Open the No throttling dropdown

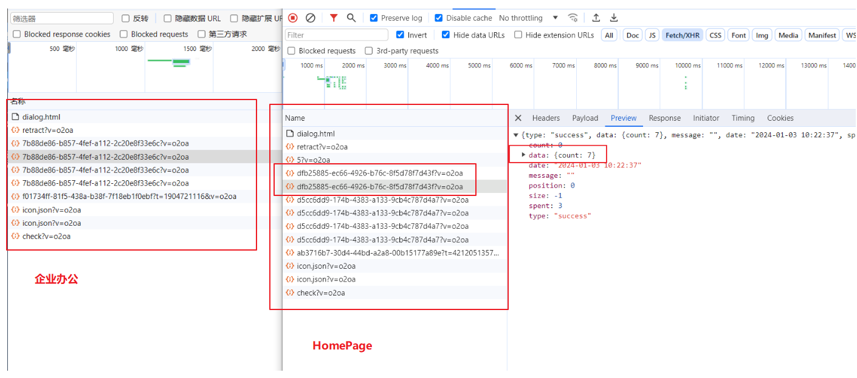tap(528, 18)
